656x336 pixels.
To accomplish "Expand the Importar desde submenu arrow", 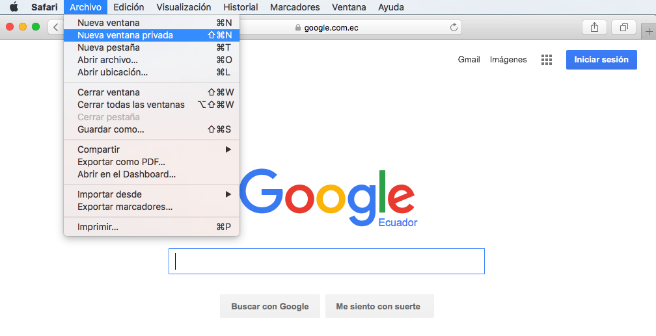I will click(228, 194).
